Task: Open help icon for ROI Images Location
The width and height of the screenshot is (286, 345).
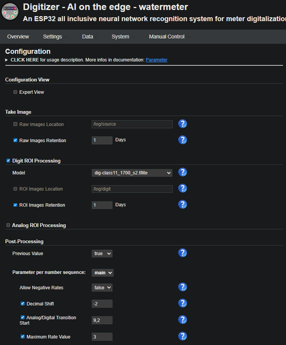Action: [x=183, y=188]
